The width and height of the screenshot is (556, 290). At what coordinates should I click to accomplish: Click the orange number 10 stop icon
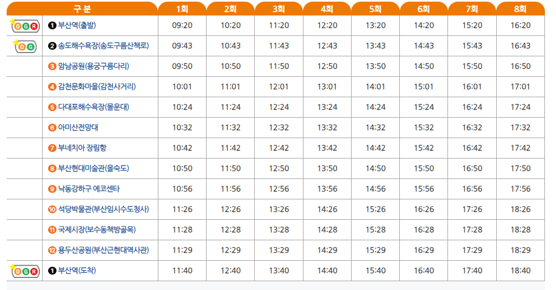52,209
